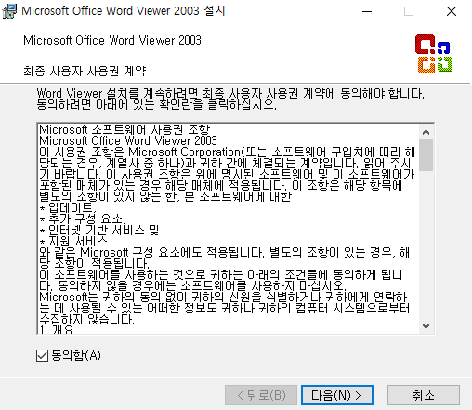Click the '* 지원 서비스' line
472x410 pixels.
click(73, 241)
